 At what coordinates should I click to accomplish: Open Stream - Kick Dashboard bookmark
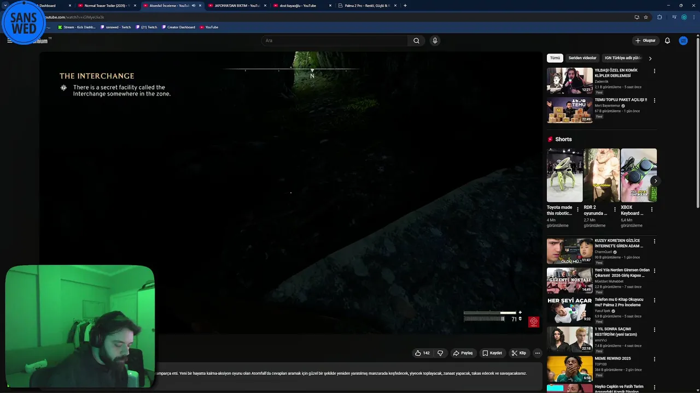click(77, 27)
